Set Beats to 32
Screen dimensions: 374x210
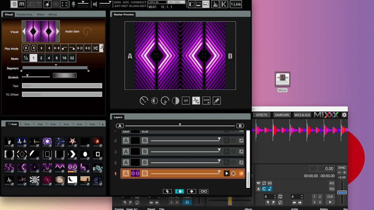pyautogui.click(x=72, y=58)
